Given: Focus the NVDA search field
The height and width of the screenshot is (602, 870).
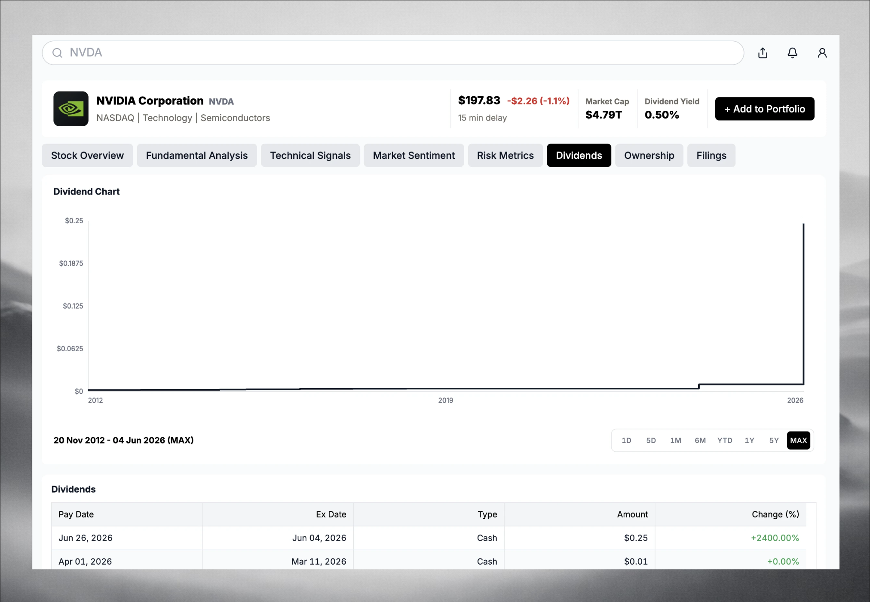Looking at the screenshot, I should point(393,53).
